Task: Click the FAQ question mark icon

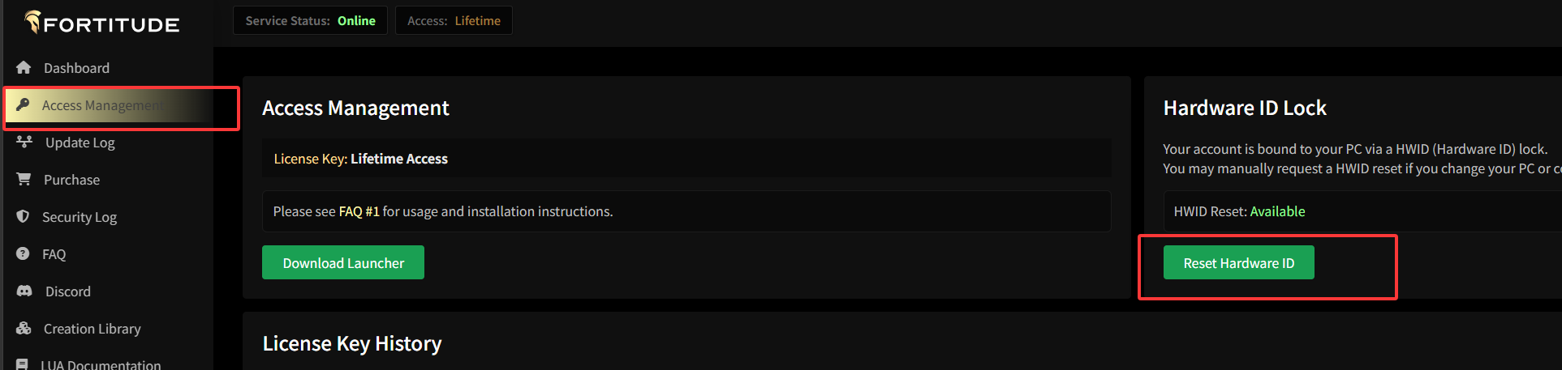Action: click(x=23, y=254)
